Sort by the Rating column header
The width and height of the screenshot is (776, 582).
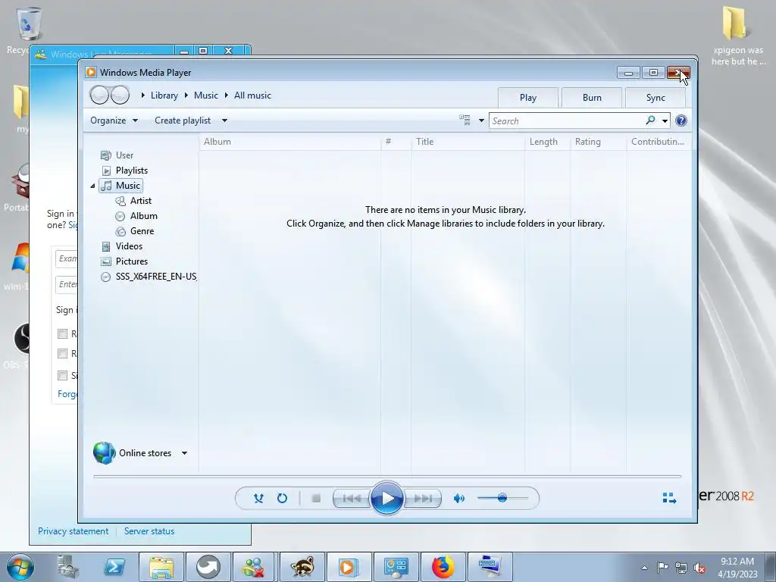[599, 142]
